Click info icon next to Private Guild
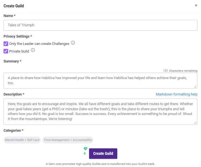Viewport: 201px width, 167px height. click(33, 51)
